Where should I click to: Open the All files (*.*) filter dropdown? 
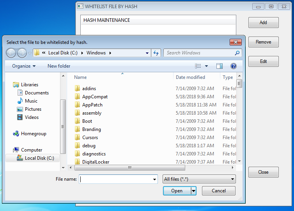coord(199,179)
